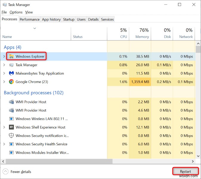
Task: Go to the Users tab
Action: click(81, 19)
